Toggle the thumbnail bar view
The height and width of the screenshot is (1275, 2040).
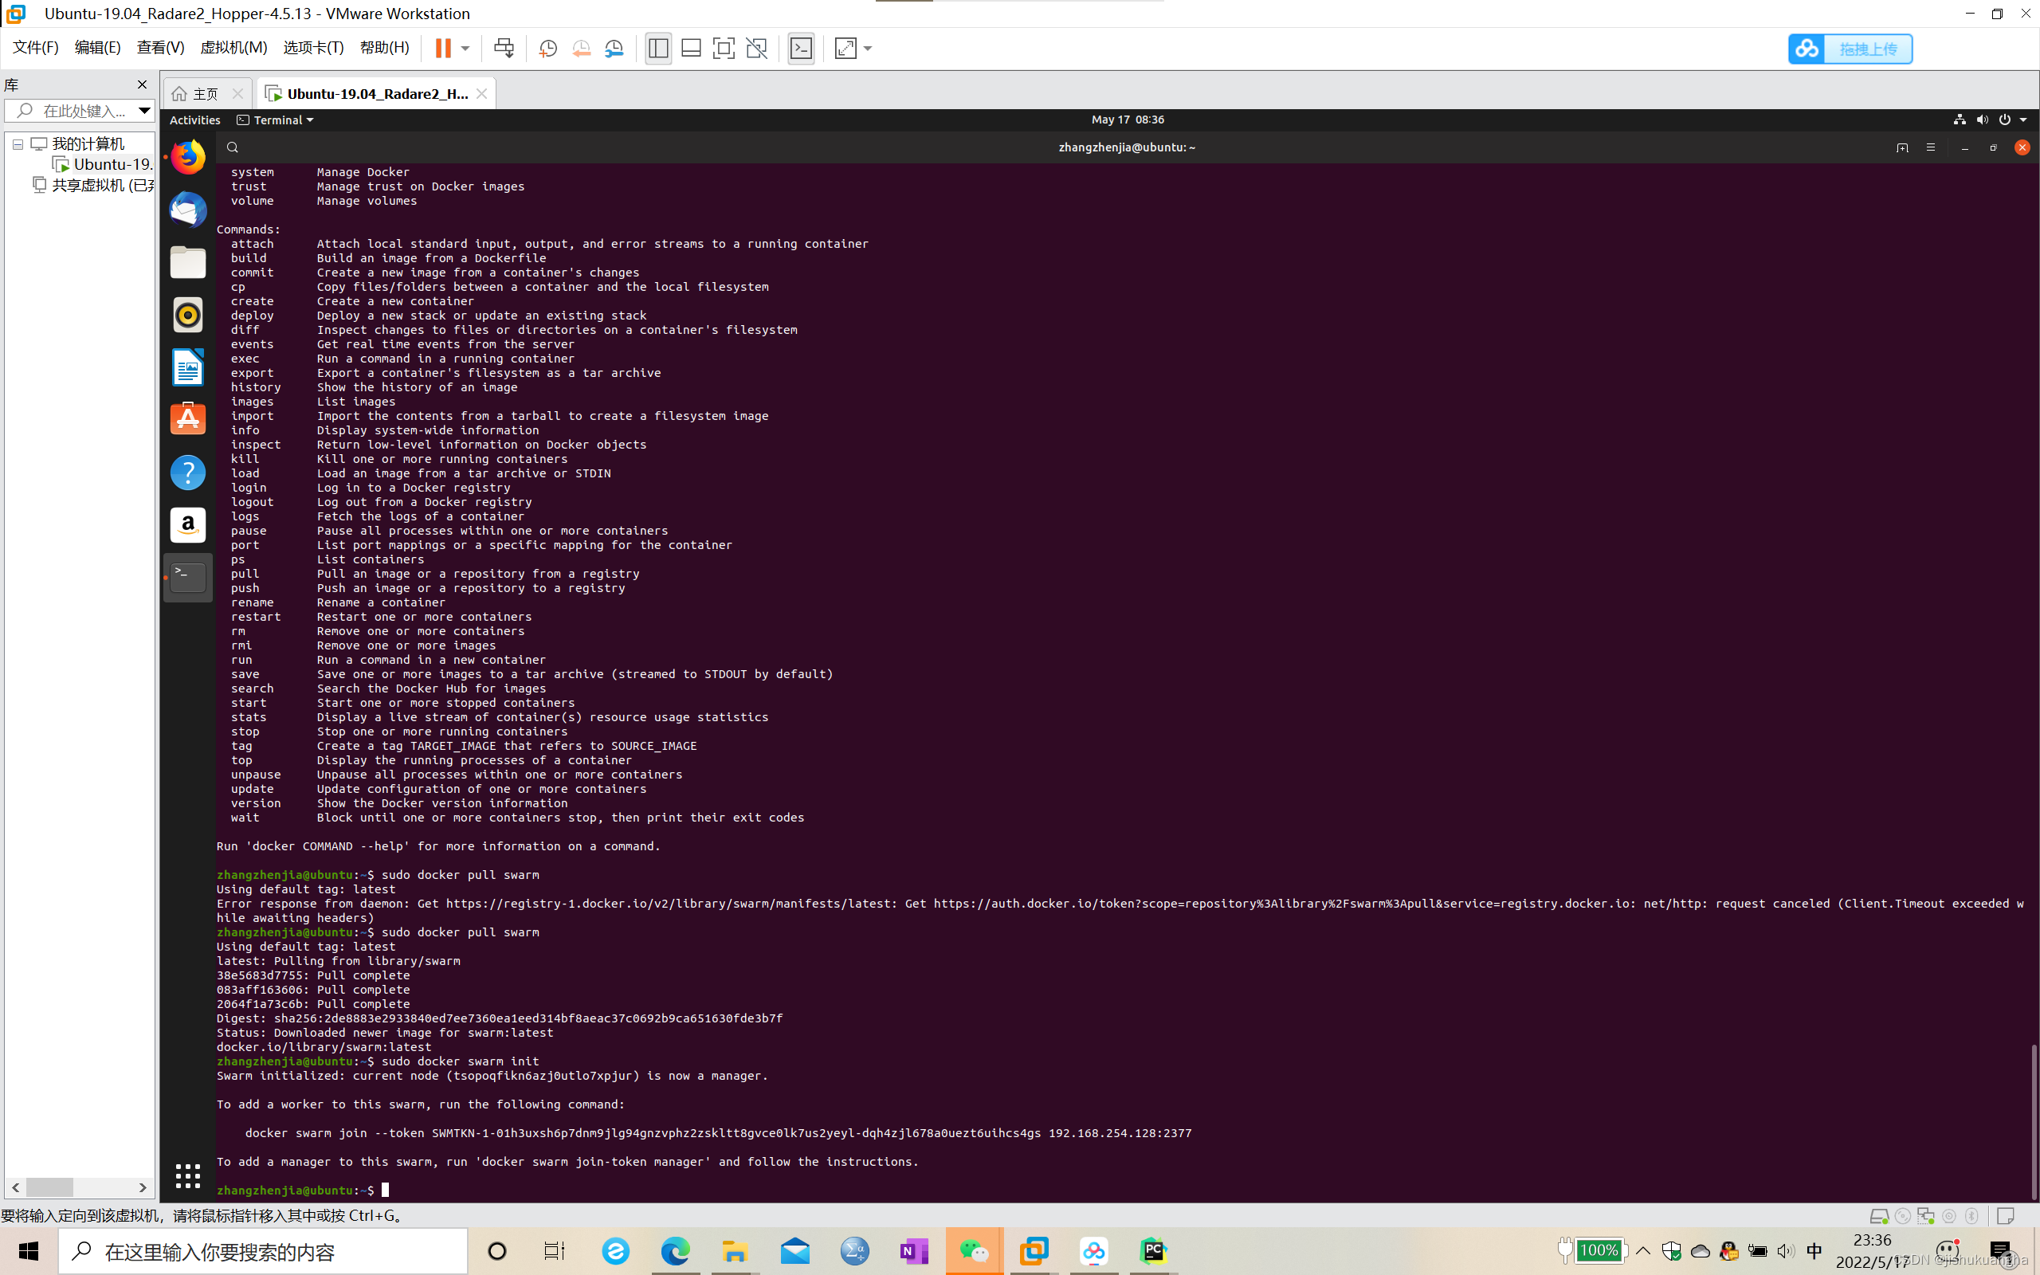691,48
